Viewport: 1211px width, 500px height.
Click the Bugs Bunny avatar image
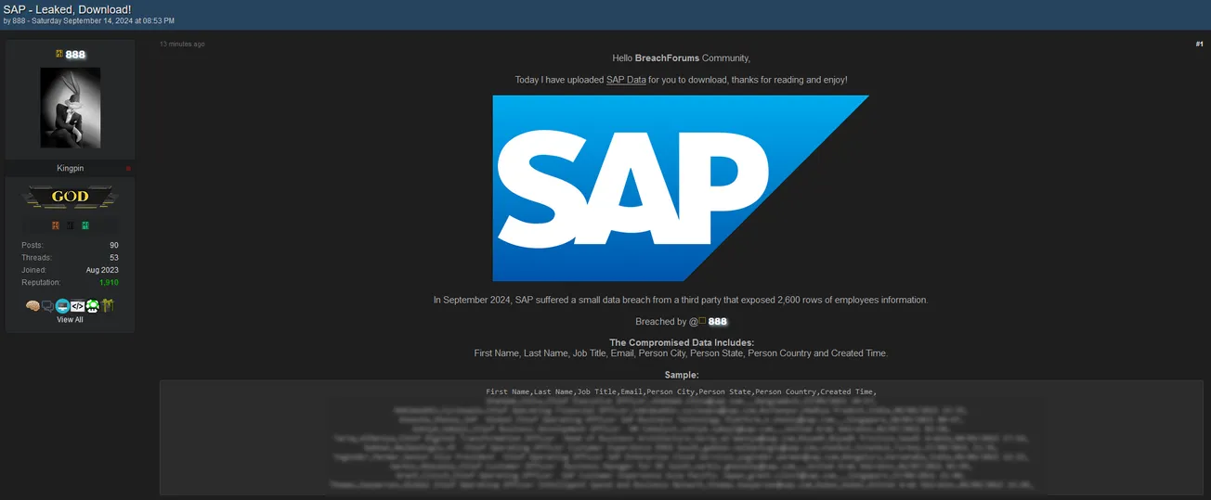pyautogui.click(x=71, y=108)
